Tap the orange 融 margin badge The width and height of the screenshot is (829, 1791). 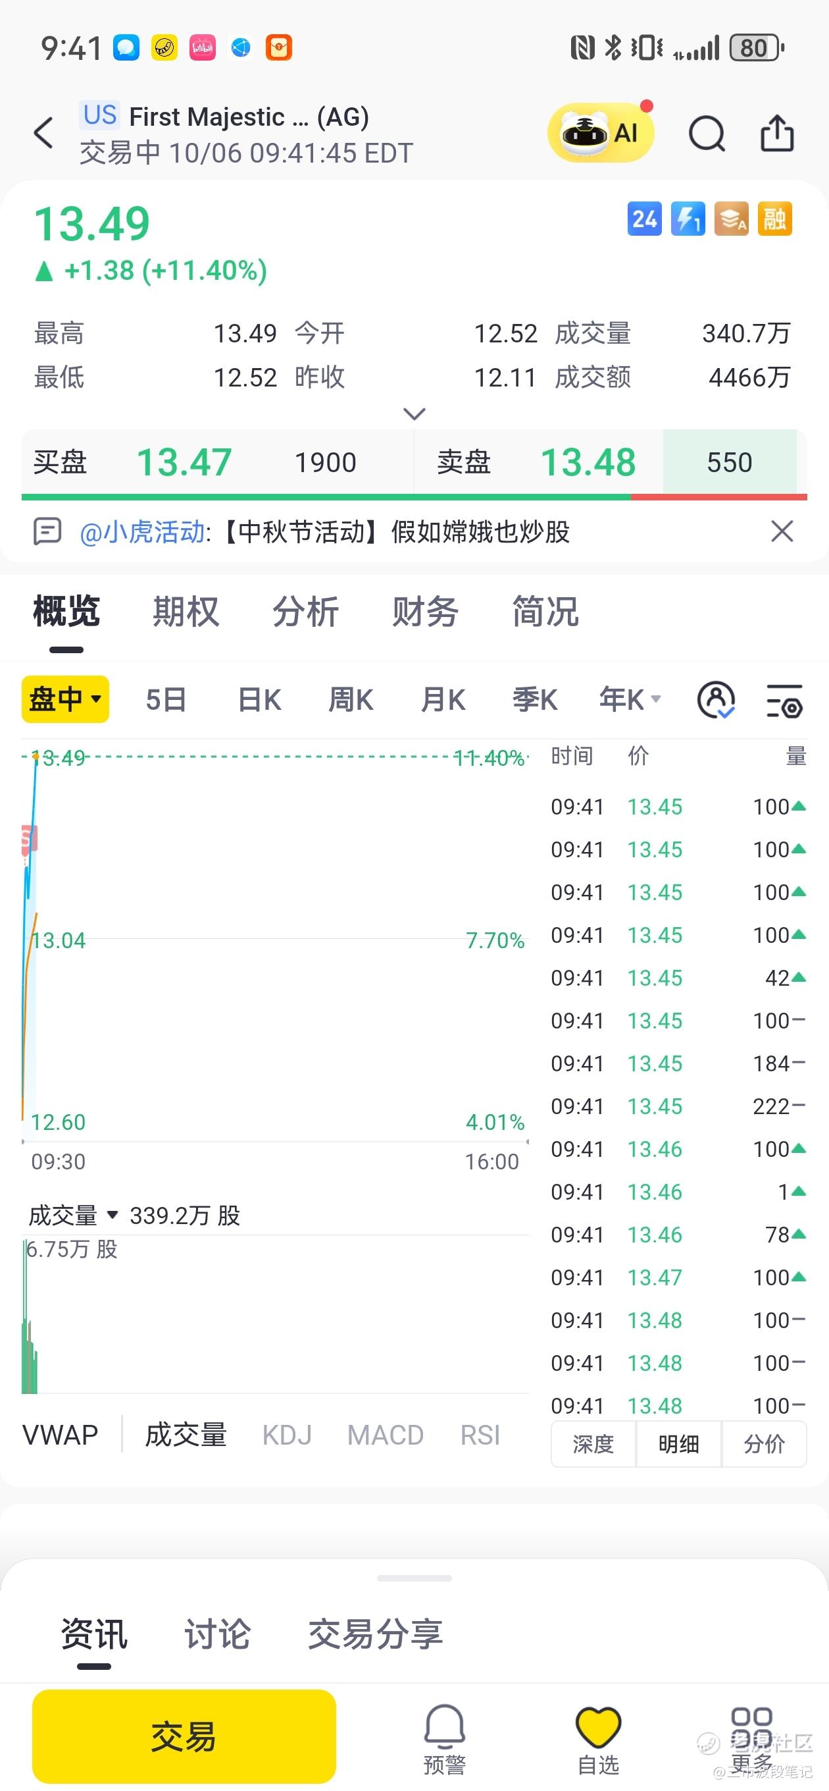tap(775, 219)
